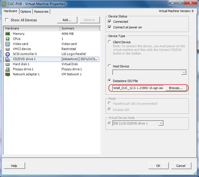
Task: Select the SCSI controller 0 row
Action: (x=51, y=54)
